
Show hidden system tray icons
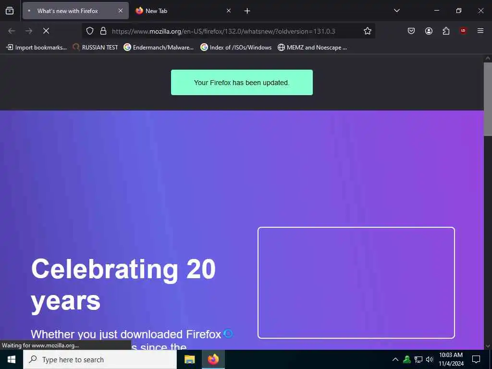(395, 359)
